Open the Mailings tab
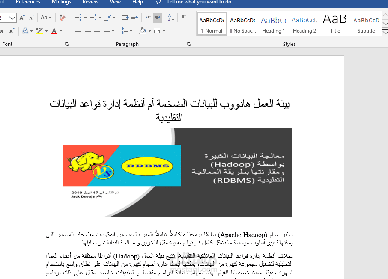Screen dimensions: 388x279 click(61, 2)
